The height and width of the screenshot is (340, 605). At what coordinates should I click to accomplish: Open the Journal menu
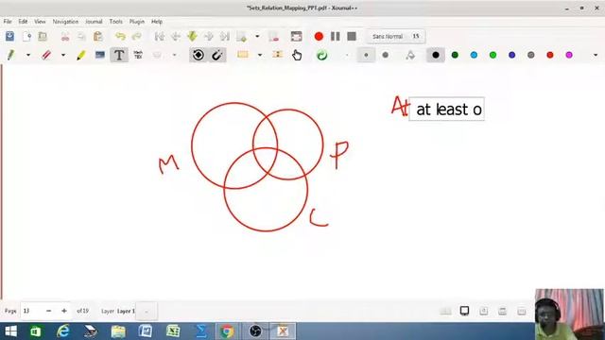(94, 22)
